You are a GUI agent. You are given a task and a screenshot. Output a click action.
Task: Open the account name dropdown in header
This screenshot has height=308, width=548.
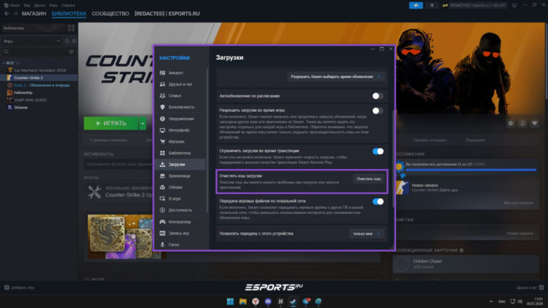(x=475, y=5)
